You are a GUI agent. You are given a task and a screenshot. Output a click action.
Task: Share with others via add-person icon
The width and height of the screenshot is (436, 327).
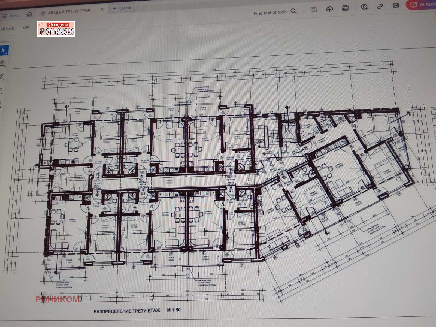click(x=364, y=7)
